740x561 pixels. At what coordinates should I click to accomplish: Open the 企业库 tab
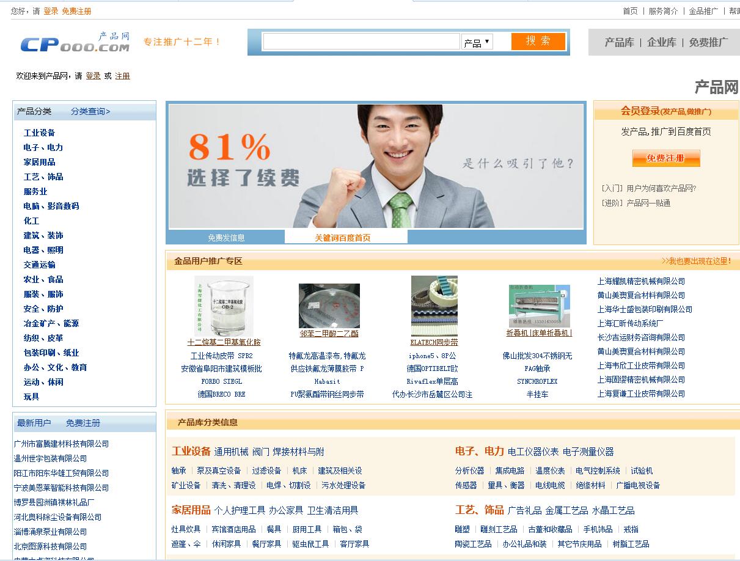[662, 42]
